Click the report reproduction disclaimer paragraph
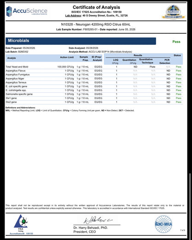Screen dimensions: 192x240 95,207
